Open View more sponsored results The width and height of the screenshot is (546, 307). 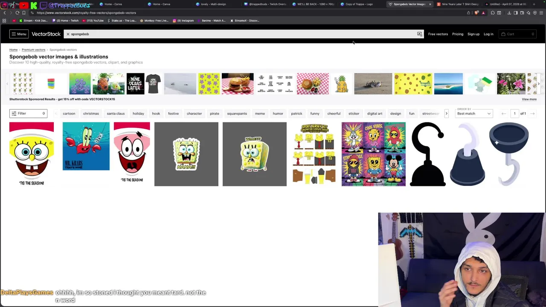pos(529,99)
